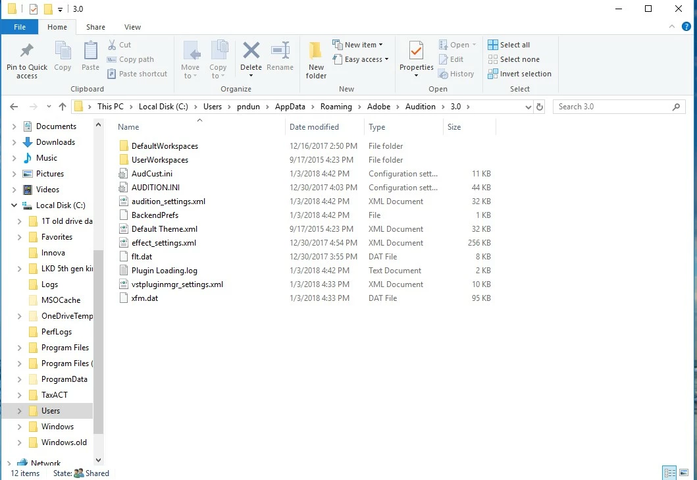The width and height of the screenshot is (697, 480).
Task: Select the Cut scissors icon
Action: (x=112, y=45)
